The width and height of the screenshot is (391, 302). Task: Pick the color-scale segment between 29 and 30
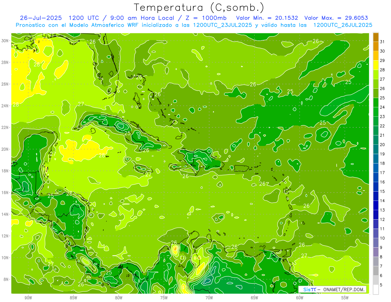coord(376,56)
